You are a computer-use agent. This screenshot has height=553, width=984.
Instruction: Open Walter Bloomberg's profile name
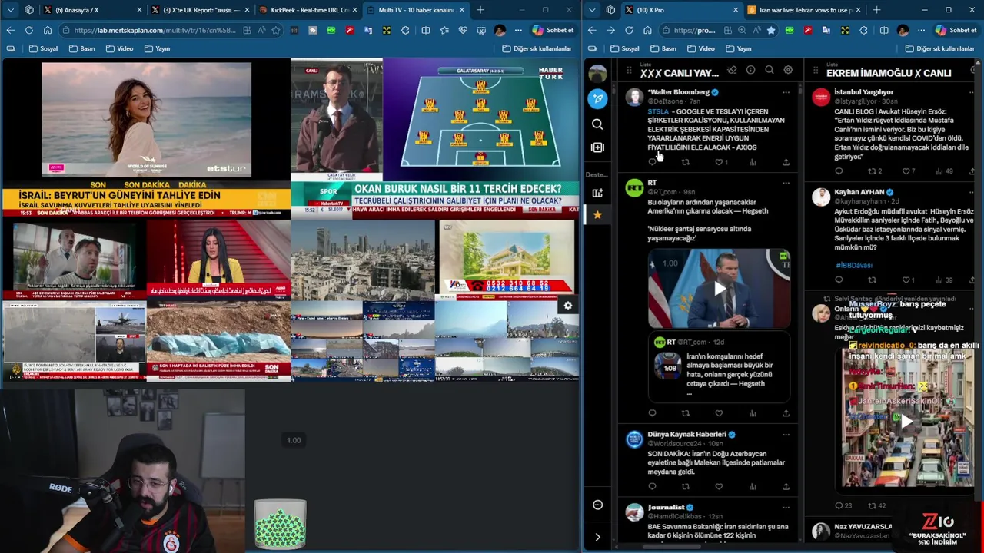click(678, 92)
